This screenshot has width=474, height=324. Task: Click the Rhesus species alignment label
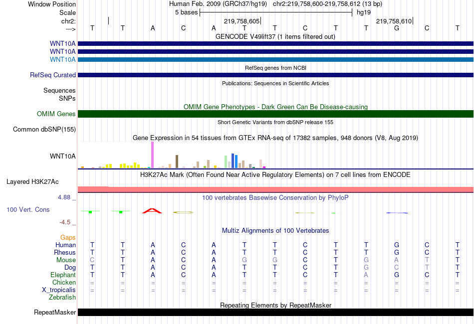[65, 252]
